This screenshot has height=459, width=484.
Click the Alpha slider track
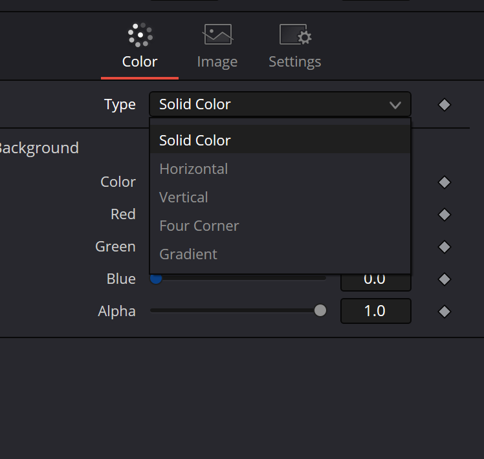coord(238,310)
